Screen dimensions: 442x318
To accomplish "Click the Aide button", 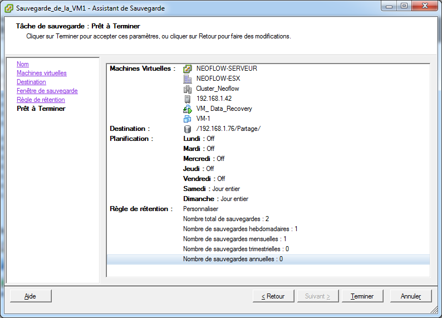I will pos(31,296).
